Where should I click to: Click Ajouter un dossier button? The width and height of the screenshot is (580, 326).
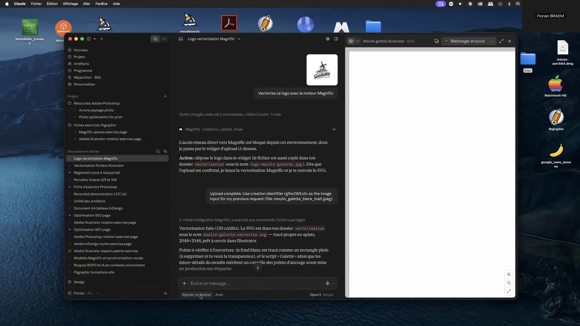tap(197, 295)
